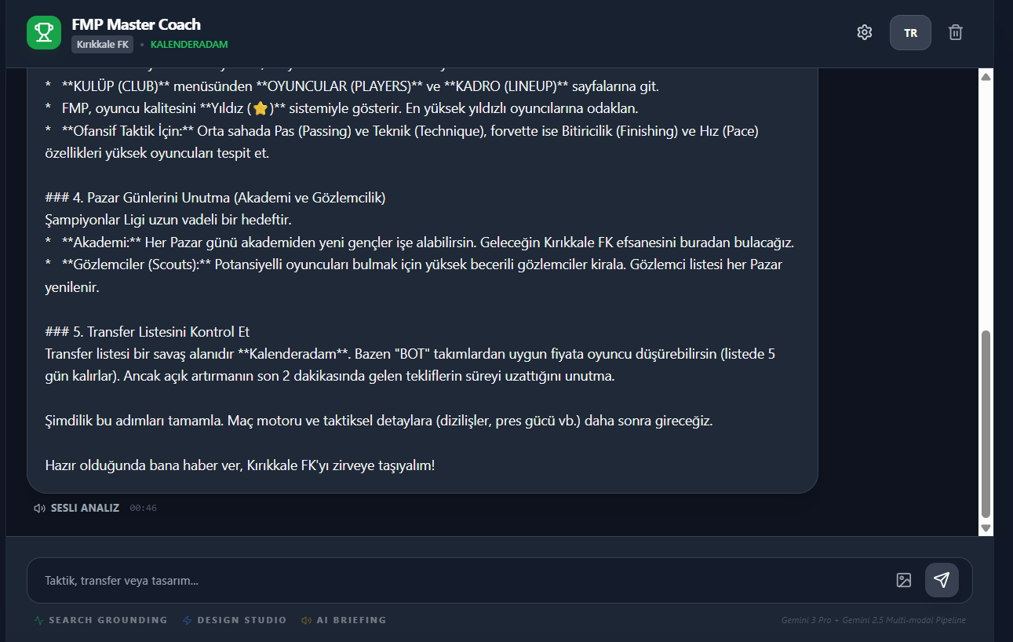The image size is (1013, 642).
Task: Toggle the Design Studio option
Action: pyautogui.click(x=235, y=620)
